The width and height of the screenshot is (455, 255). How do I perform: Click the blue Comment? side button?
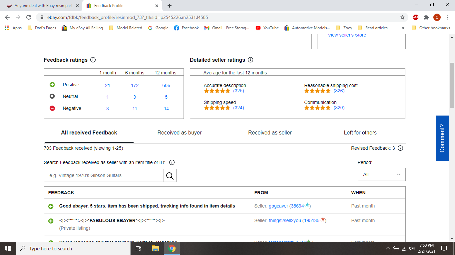pyautogui.click(x=442, y=138)
